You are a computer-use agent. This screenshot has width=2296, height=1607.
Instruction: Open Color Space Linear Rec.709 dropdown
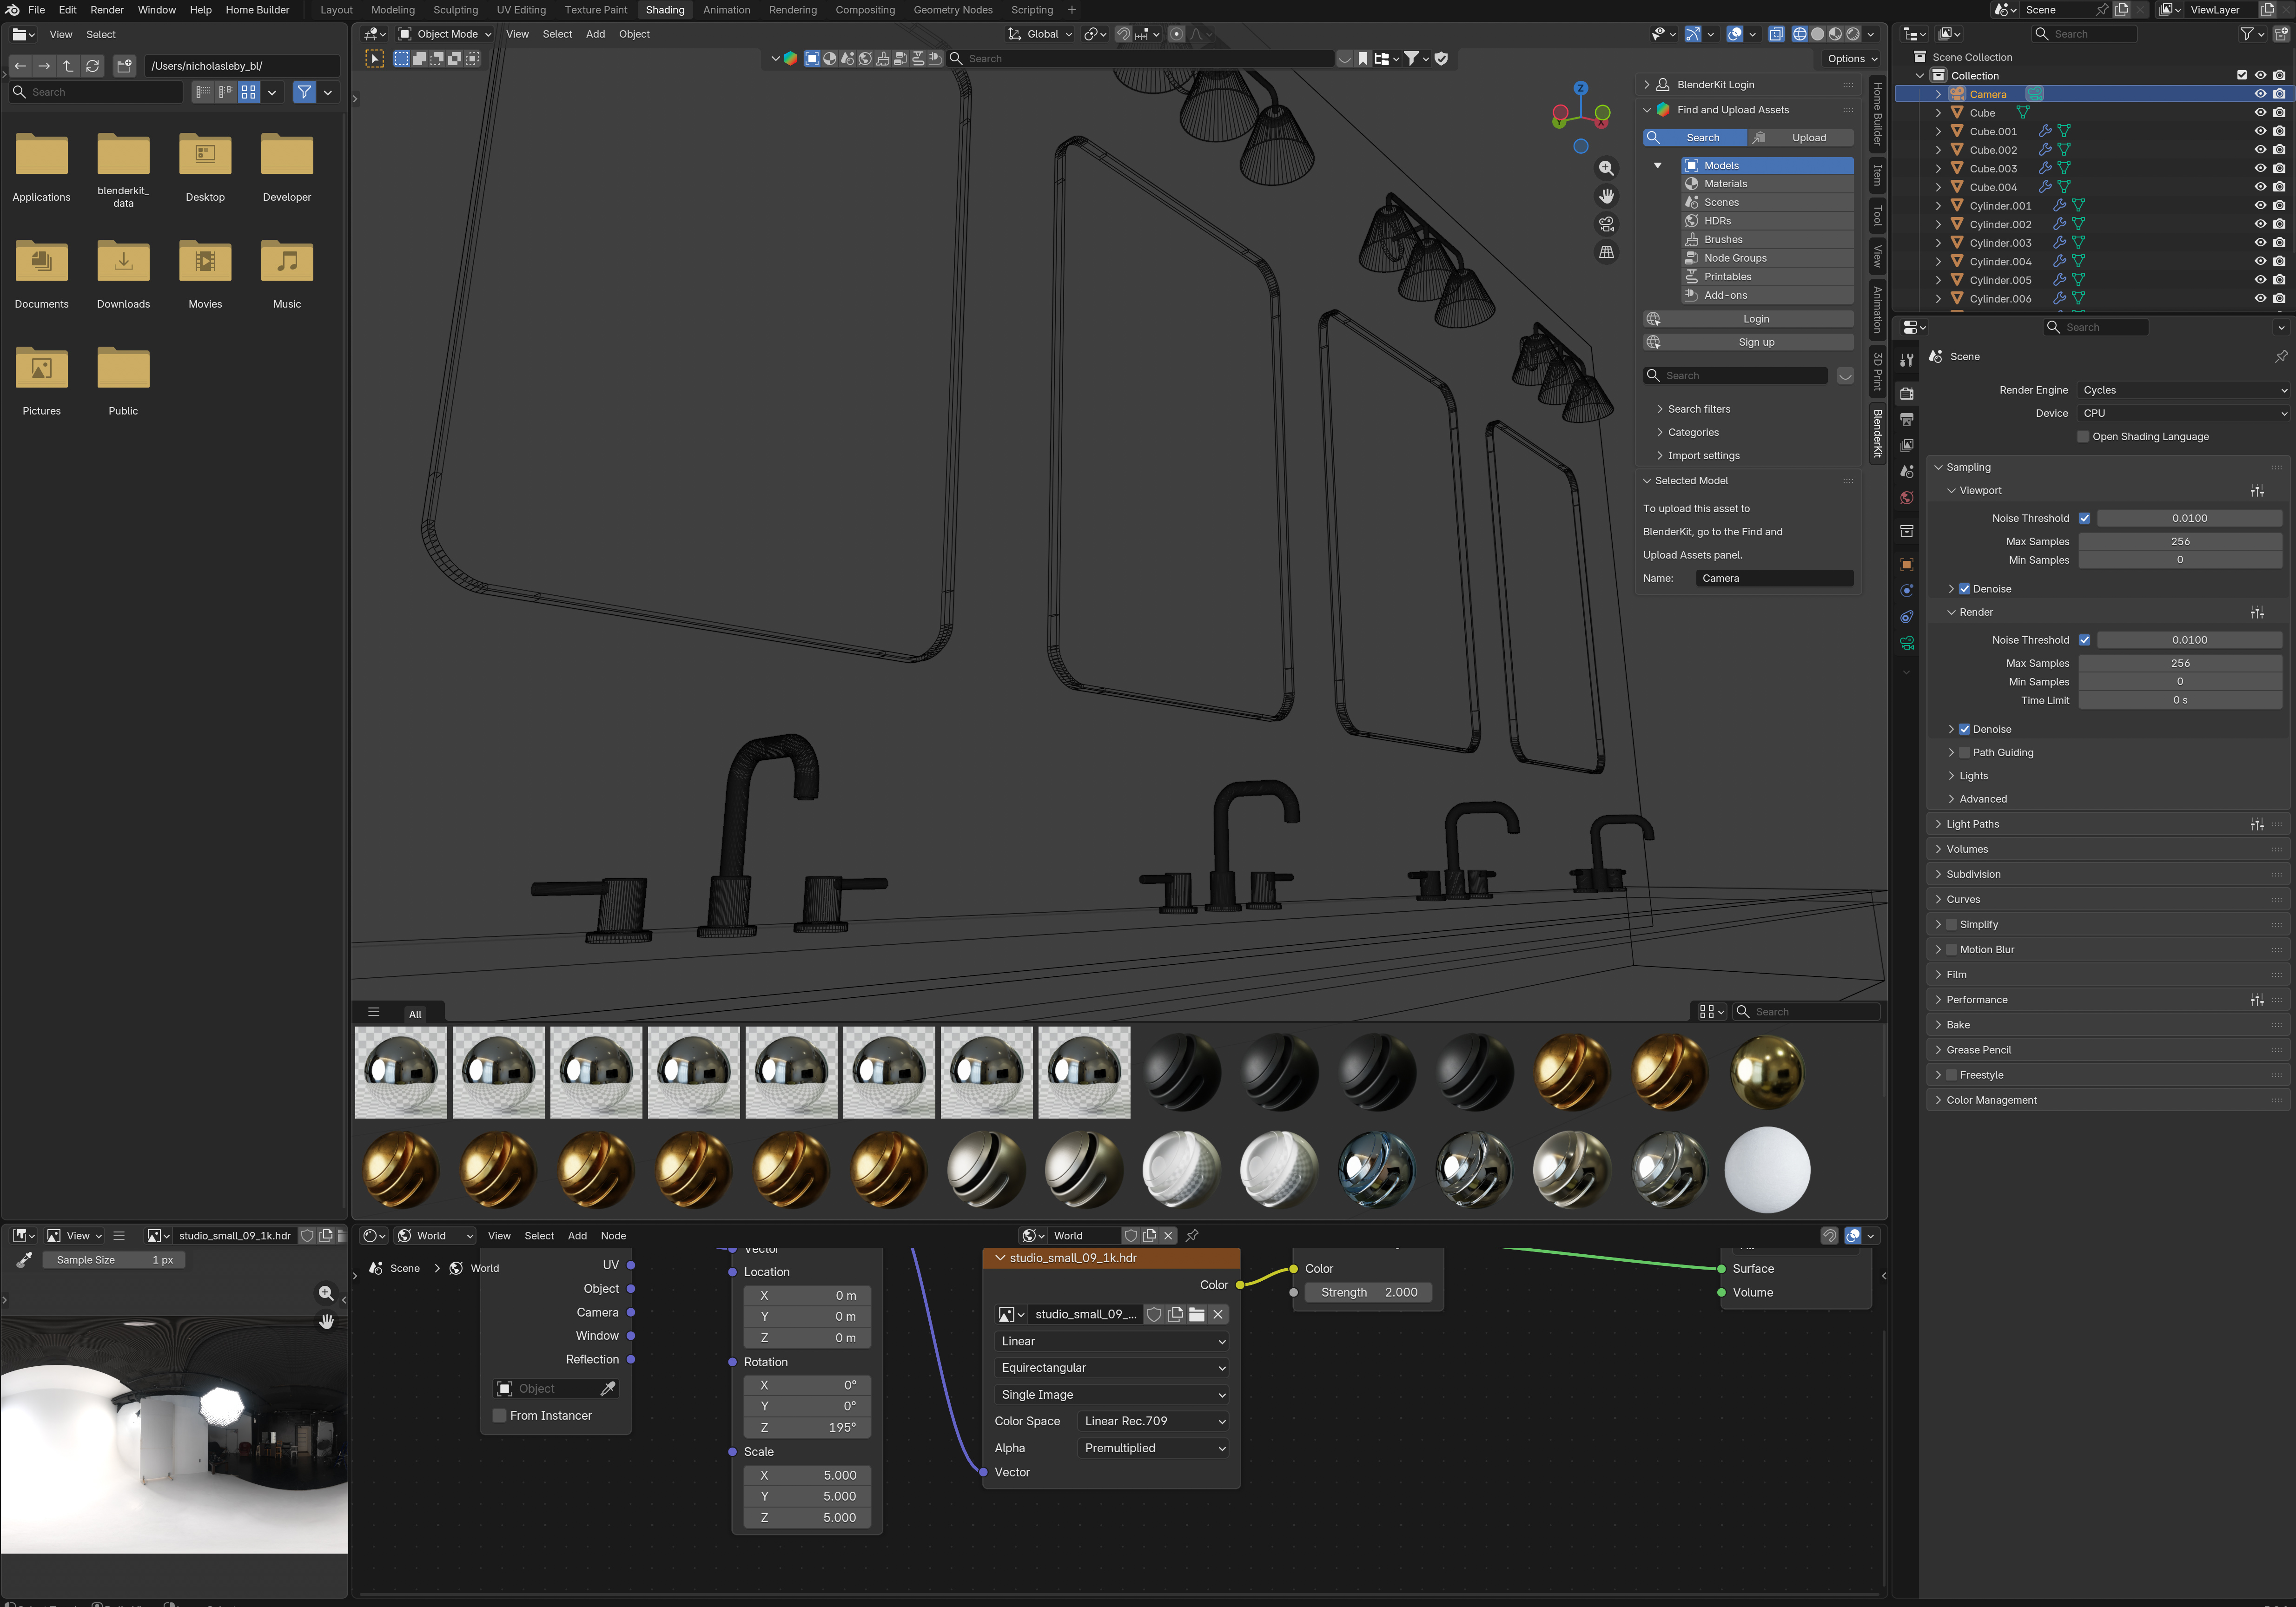coord(1153,1421)
